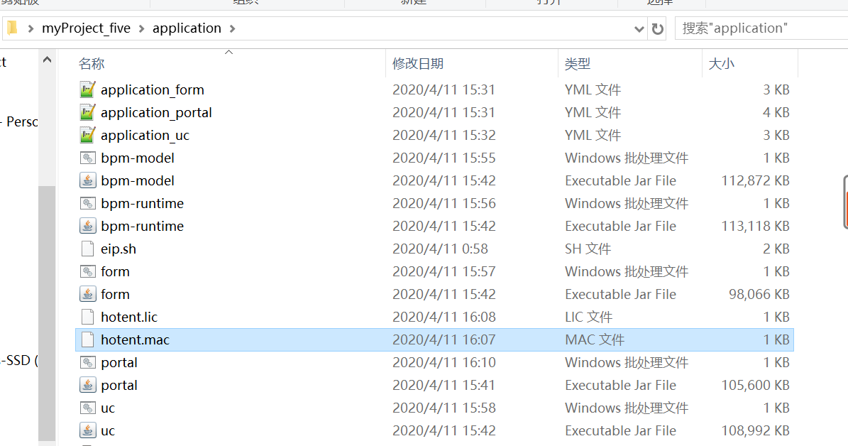Screen dimensions: 848x446
Task: Click date 2020/4/11 15:32
Action: [444, 136]
